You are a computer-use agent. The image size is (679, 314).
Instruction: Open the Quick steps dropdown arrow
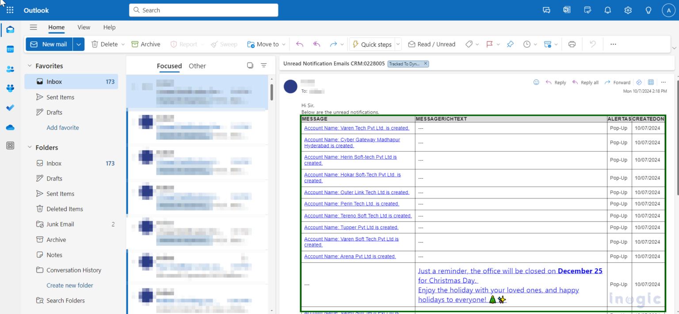[397, 44]
